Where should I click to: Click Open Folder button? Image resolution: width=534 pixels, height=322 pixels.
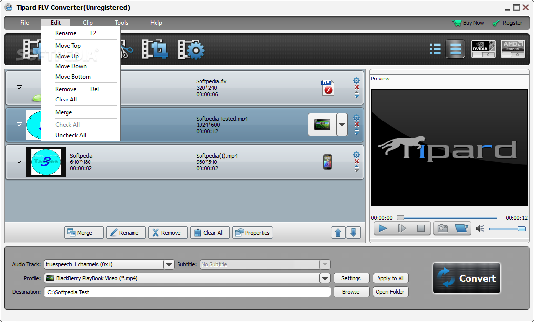tap(390, 292)
